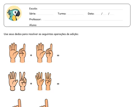Click the three-finger hand in second row
Screen dimensions: 134x107
pyautogui.click(x=48, y=81)
